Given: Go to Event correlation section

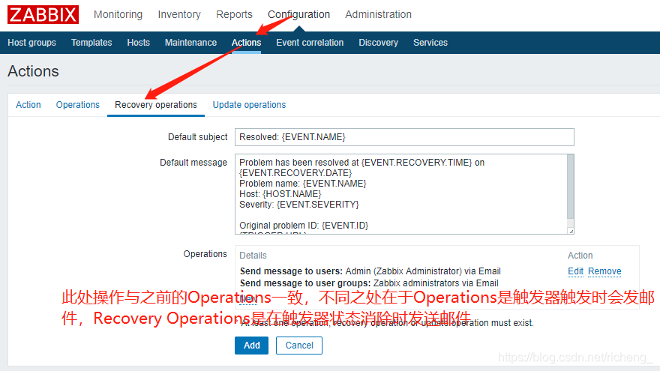Looking at the screenshot, I should pos(310,43).
